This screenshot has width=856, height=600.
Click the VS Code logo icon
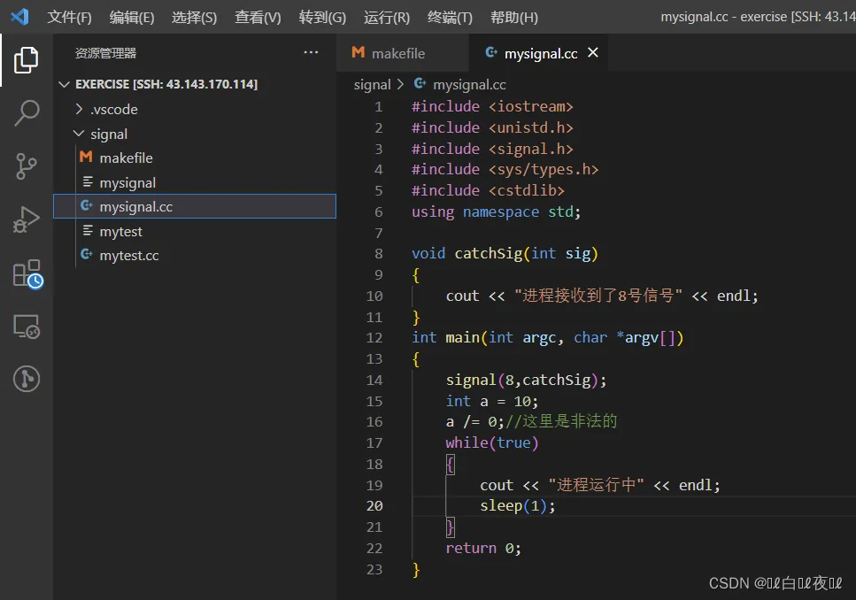(x=19, y=17)
